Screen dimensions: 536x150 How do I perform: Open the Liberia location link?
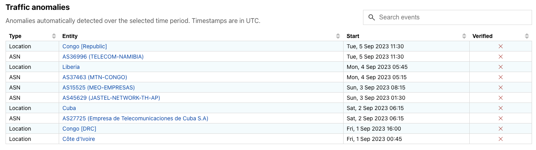pos(71,67)
